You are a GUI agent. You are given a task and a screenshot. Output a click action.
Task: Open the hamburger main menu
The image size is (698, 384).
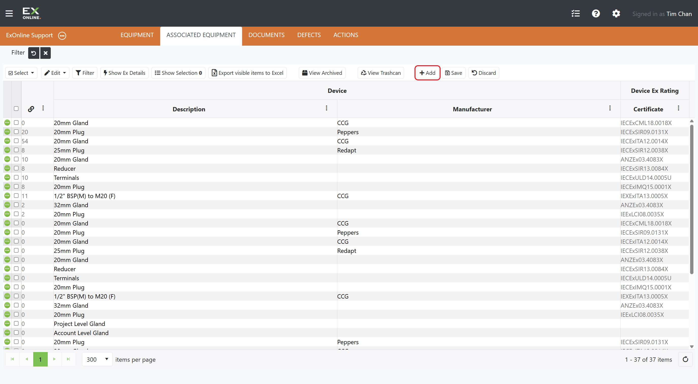9,13
